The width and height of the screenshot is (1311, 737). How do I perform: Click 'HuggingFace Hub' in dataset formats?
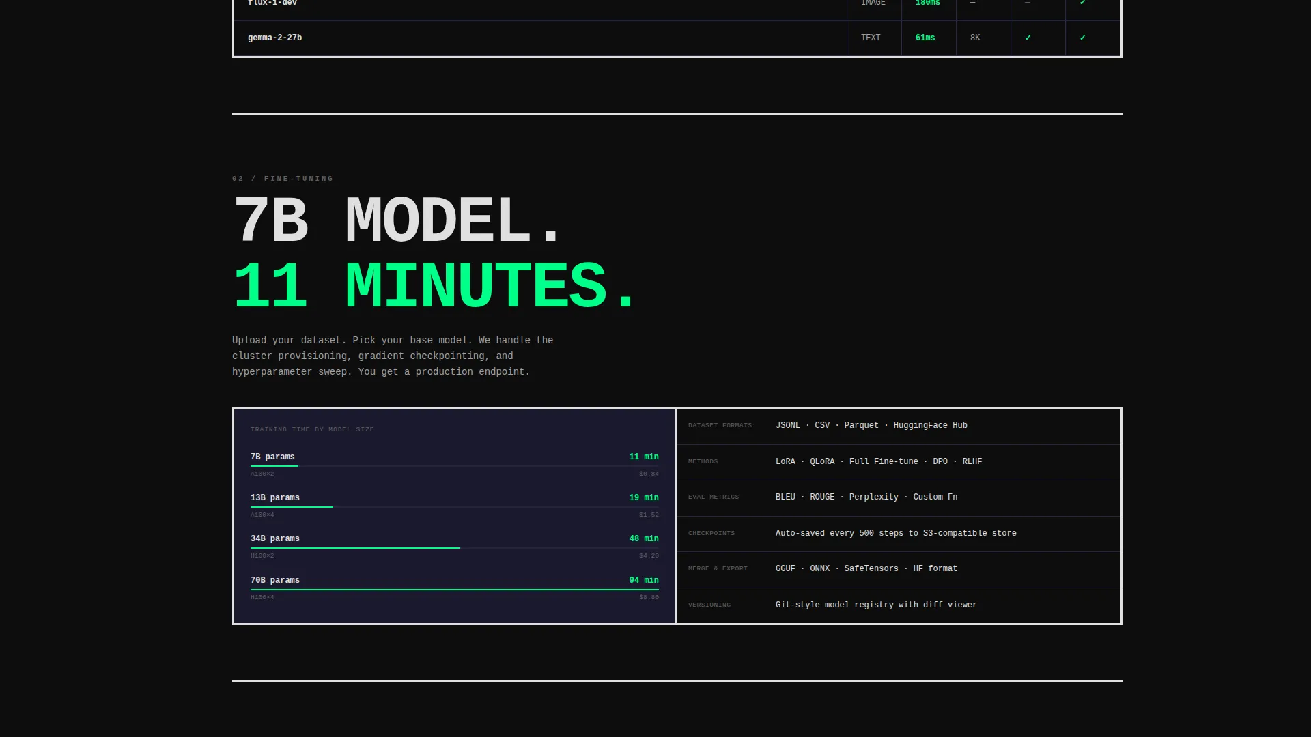point(930,425)
